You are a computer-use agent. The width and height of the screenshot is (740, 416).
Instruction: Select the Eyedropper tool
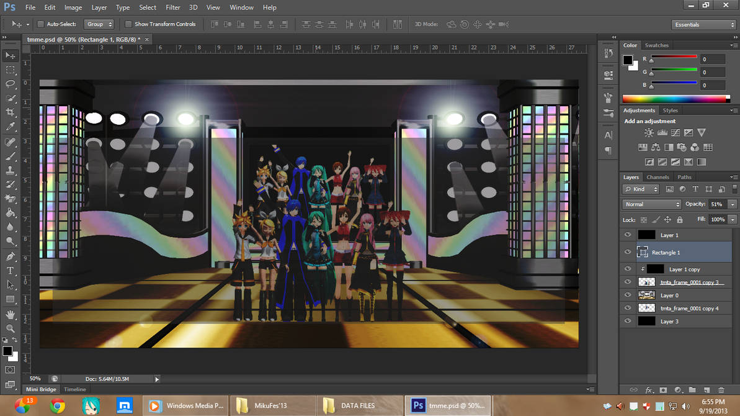(x=10, y=127)
